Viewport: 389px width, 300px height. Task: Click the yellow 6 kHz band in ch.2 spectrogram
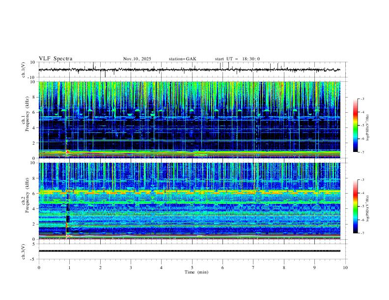point(189,192)
